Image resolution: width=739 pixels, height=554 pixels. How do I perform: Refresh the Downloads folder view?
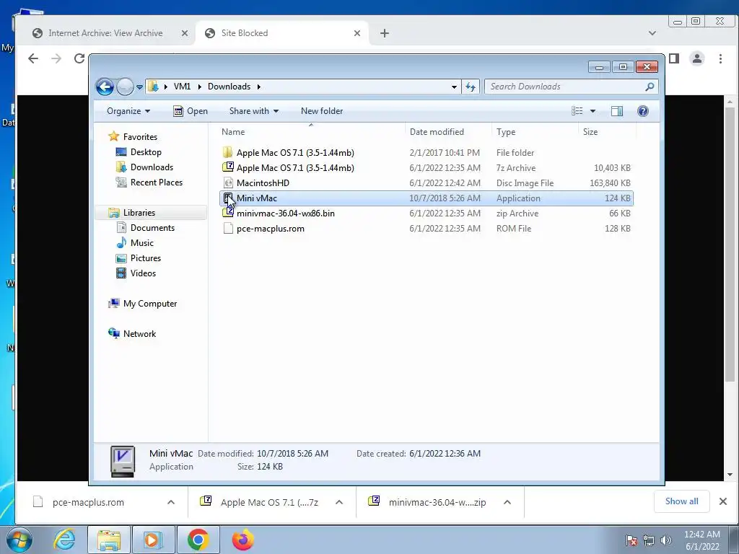tap(471, 87)
